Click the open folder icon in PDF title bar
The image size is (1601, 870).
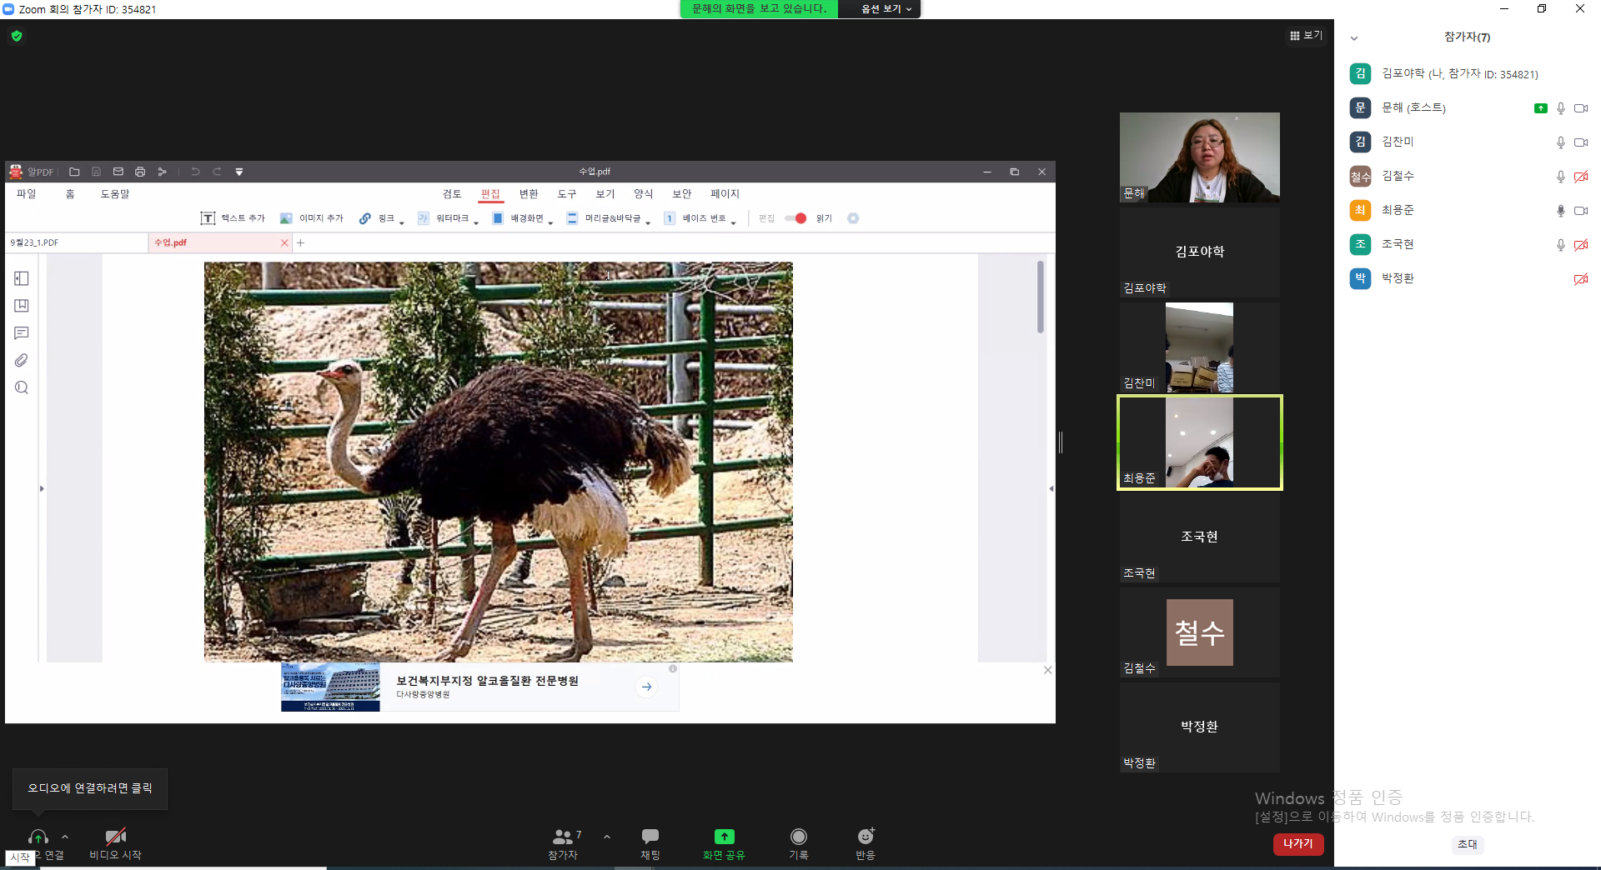pos(74,172)
